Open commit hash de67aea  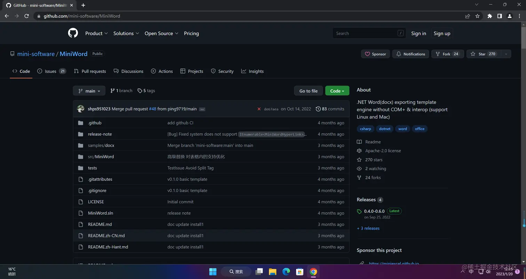[271, 109]
